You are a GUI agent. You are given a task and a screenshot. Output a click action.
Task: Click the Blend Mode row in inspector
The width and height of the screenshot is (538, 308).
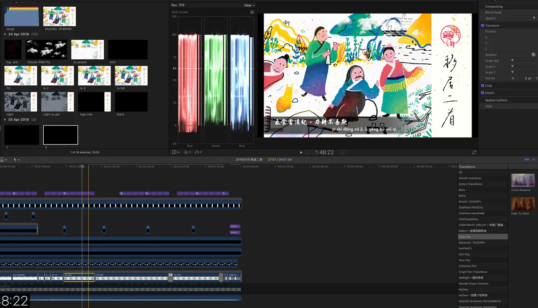tap(509, 13)
